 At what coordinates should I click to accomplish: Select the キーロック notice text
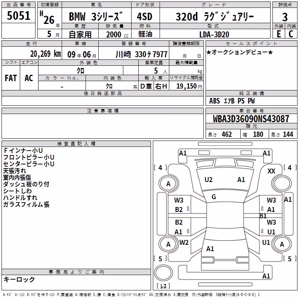point(19,279)
